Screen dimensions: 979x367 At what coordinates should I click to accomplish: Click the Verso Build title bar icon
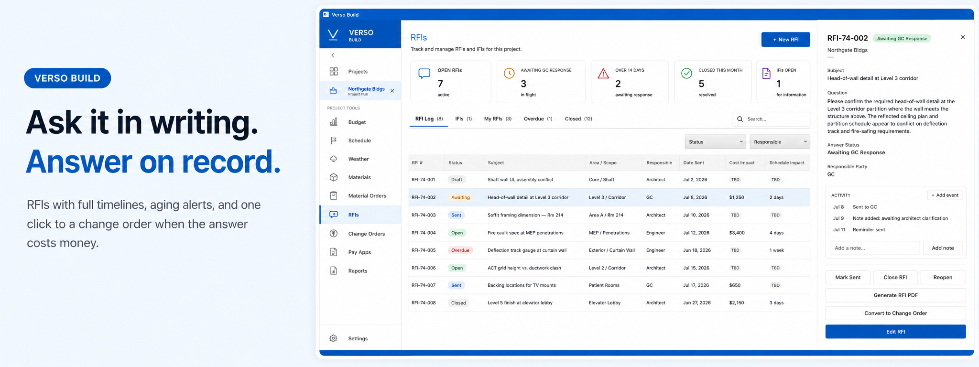click(x=326, y=14)
